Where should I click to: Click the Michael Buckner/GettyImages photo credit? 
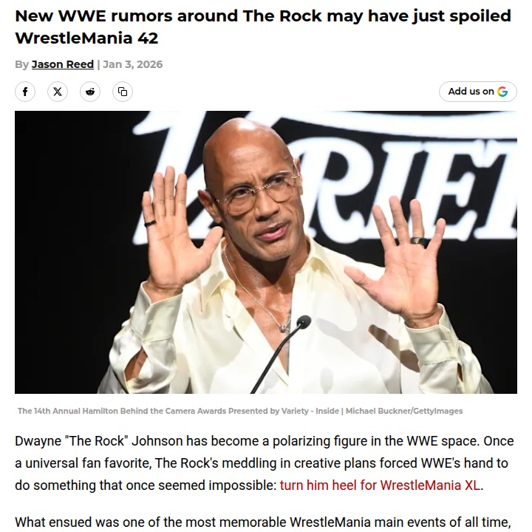(403, 411)
